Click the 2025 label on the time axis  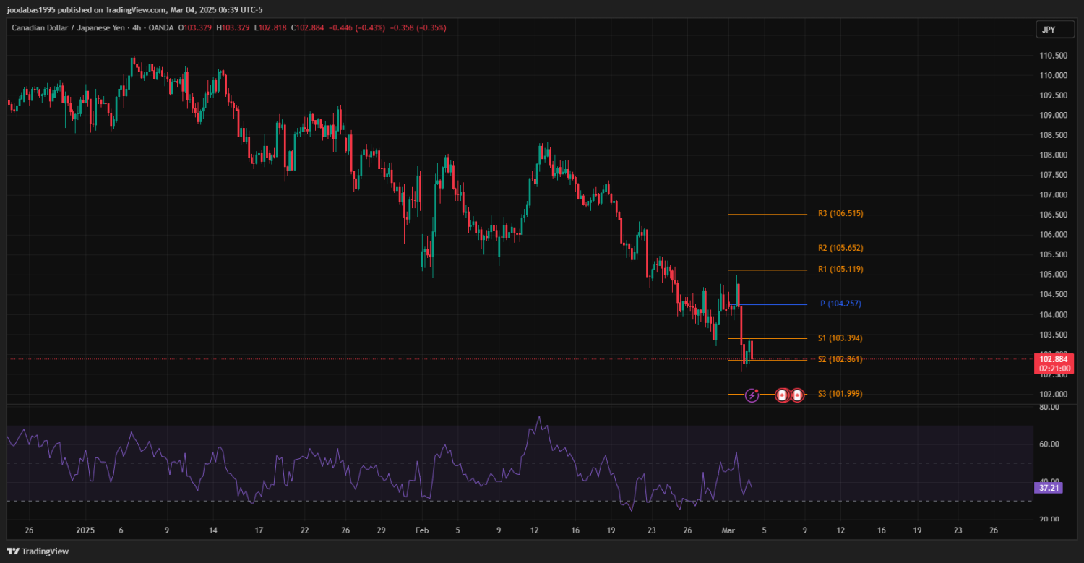coord(85,530)
